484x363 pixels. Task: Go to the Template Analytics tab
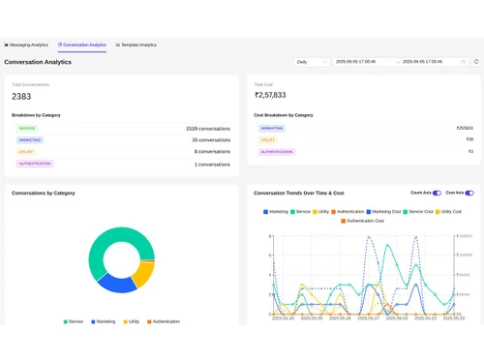(x=136, y=45)
